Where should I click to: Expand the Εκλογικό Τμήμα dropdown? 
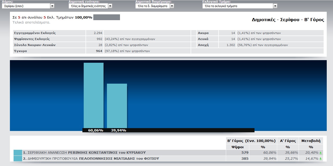click(240, 6)
